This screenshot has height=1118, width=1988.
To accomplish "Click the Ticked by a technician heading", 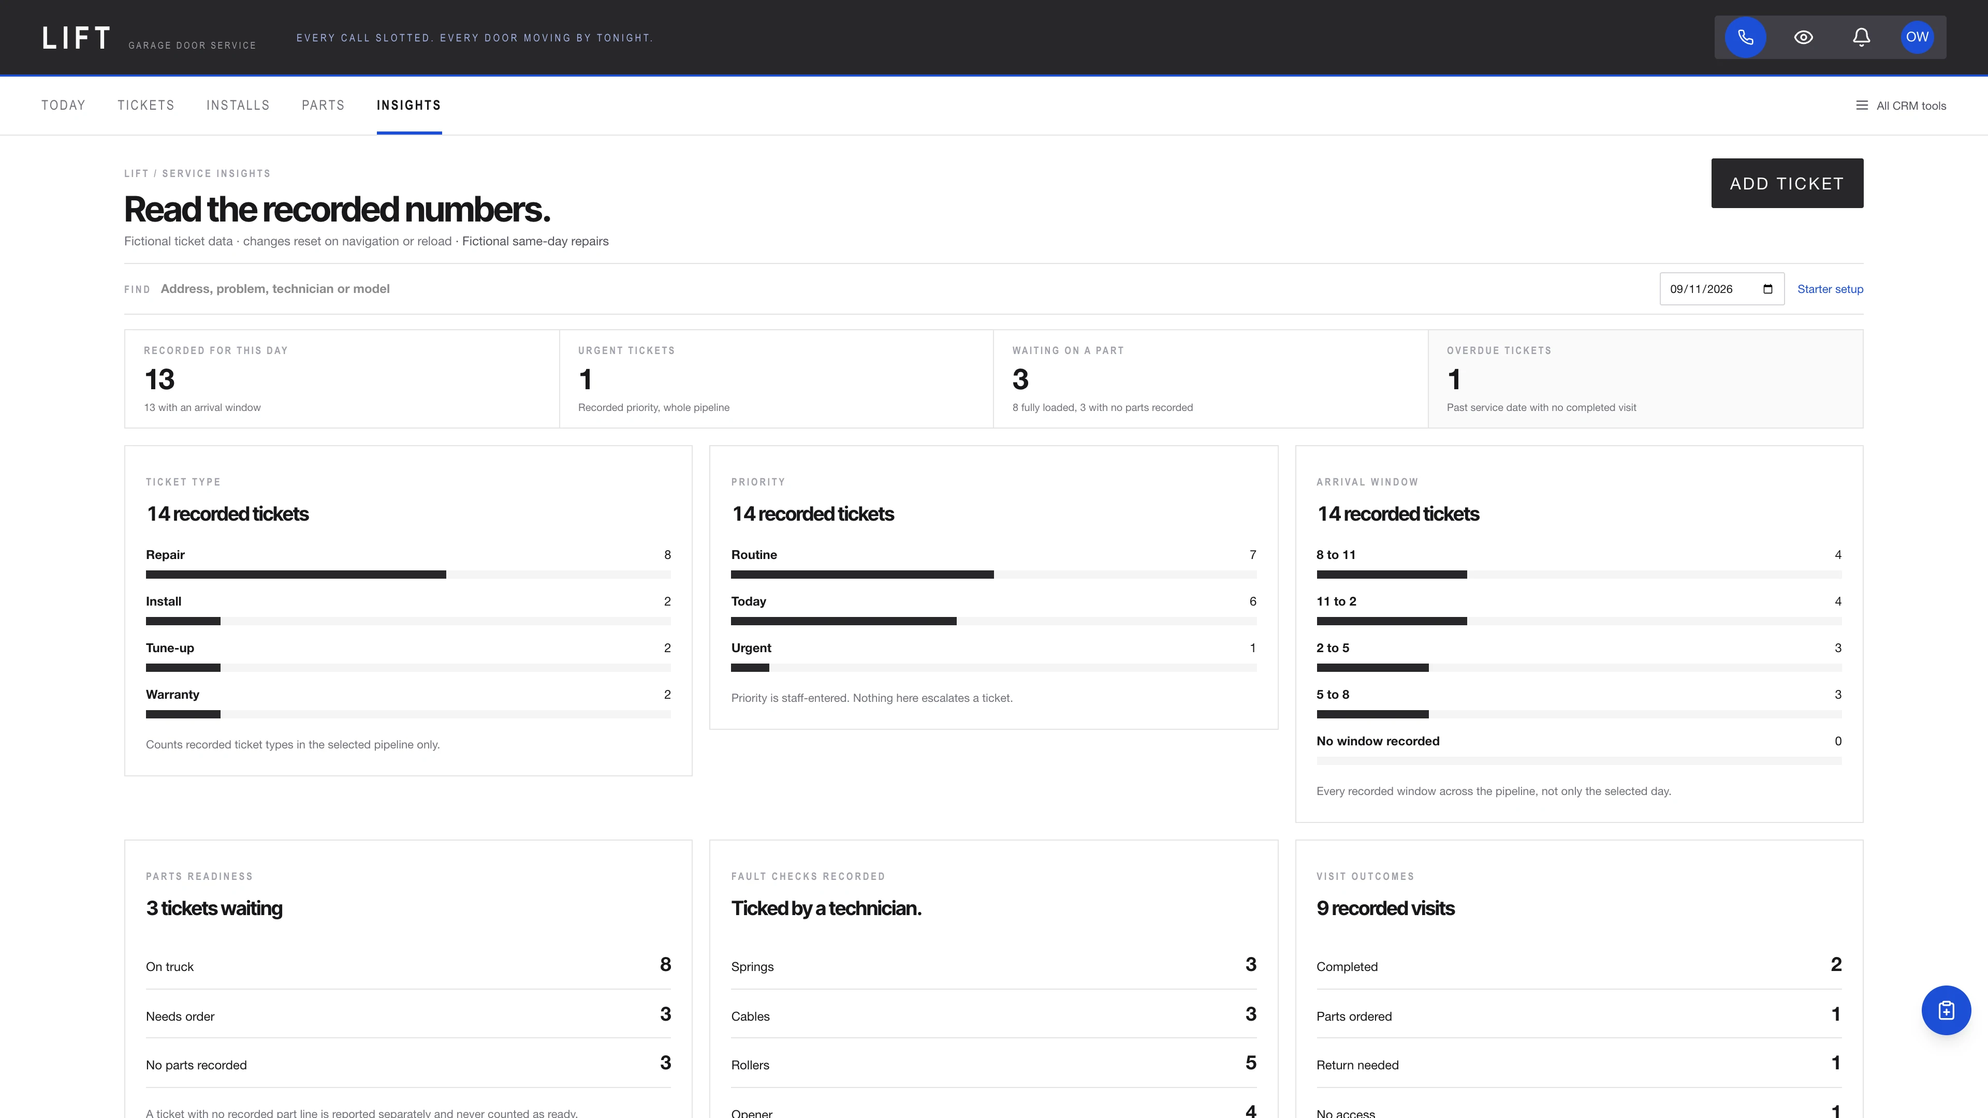I will tap(826, 908).
